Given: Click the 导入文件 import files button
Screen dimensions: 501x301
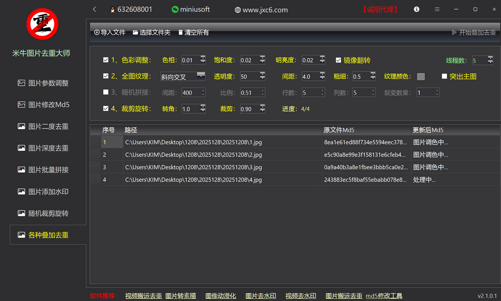Looking at the screenshot, I should (x=110, y=32).
